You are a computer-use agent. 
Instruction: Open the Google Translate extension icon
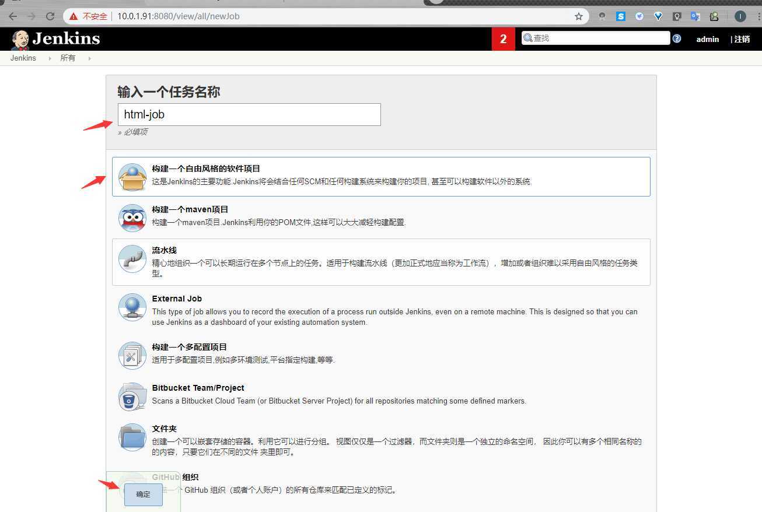point(695,16)
